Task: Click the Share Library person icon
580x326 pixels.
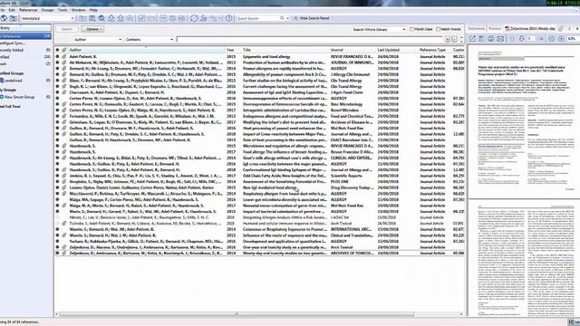Action: pos(203,18)
